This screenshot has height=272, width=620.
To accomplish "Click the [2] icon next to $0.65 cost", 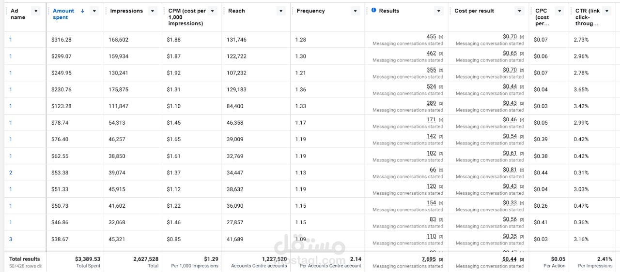I will [522, 54].
